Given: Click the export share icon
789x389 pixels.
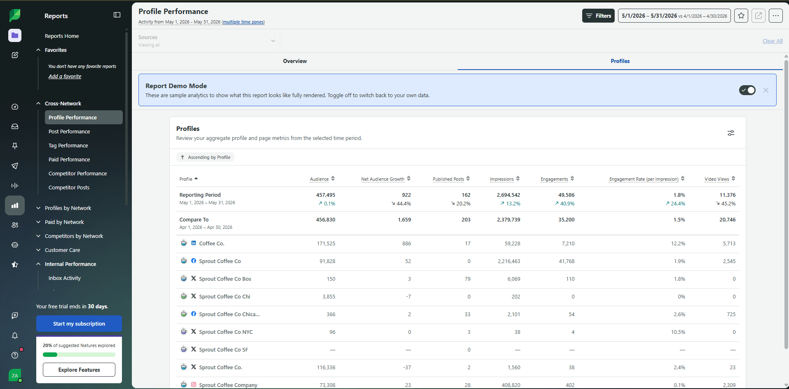Looking at the screenshot, I should (x=759, y=16).
